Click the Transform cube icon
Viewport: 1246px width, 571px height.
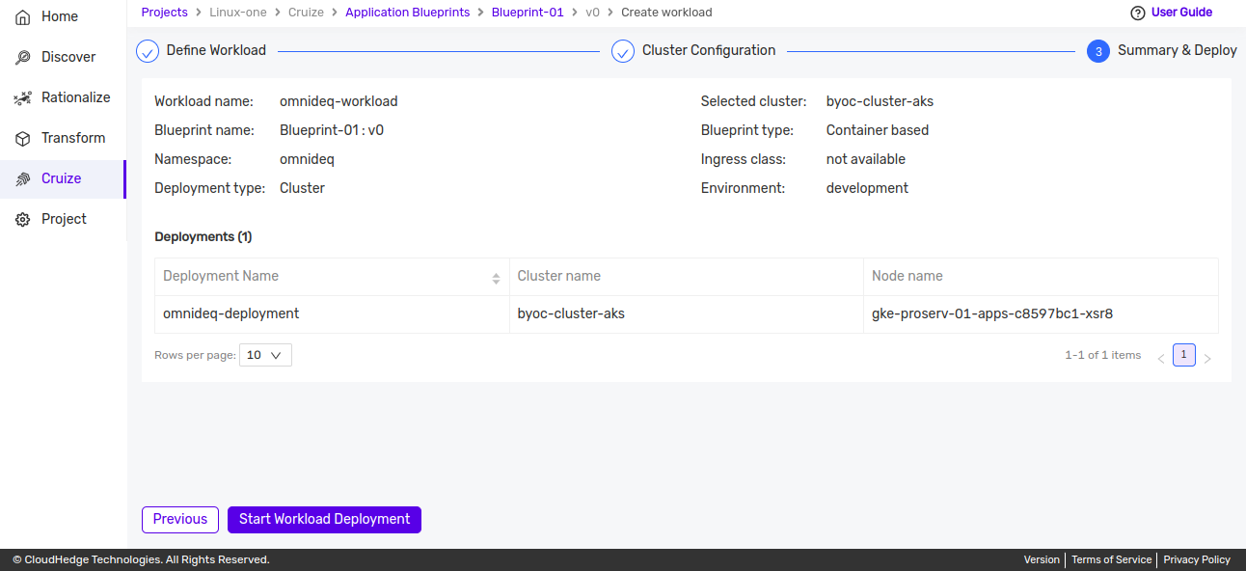(23, 139)
